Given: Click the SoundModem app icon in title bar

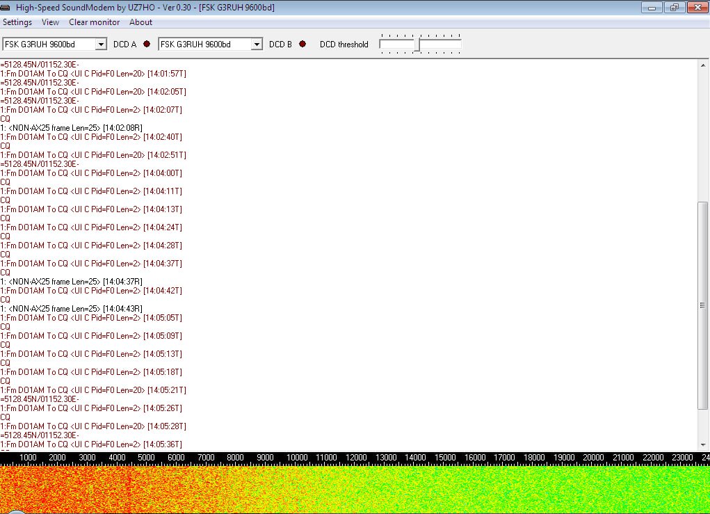Looking at the screenshot, I should [x=6, y=7].
